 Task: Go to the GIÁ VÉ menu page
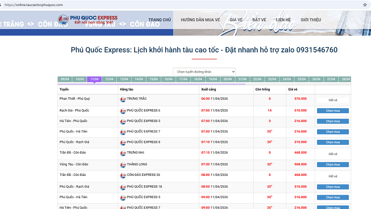tap(236, 20)
